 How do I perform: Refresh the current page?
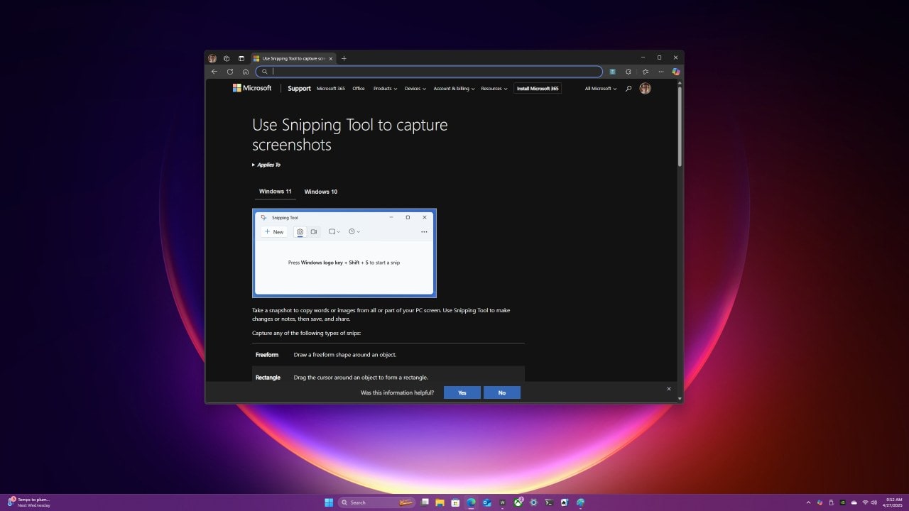pos(229,71)
